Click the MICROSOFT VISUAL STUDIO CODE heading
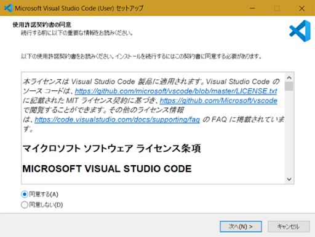The image size is (315, 237). pyautogui.click(x=107, y=169)
